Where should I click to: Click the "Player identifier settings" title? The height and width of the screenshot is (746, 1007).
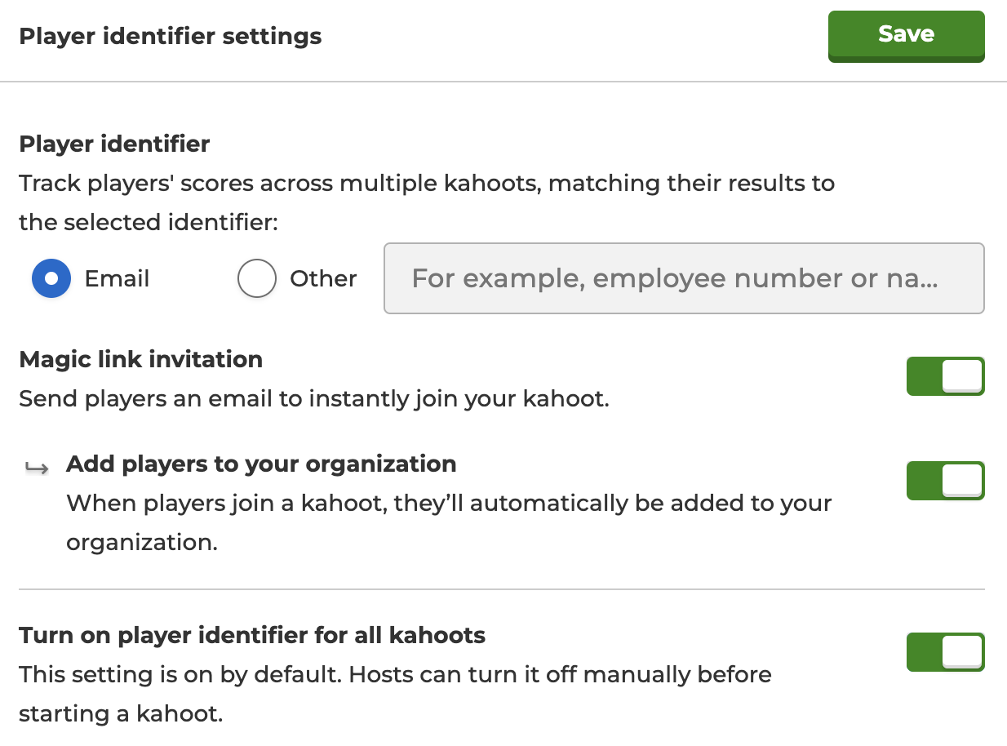click(x=170, y=37)
